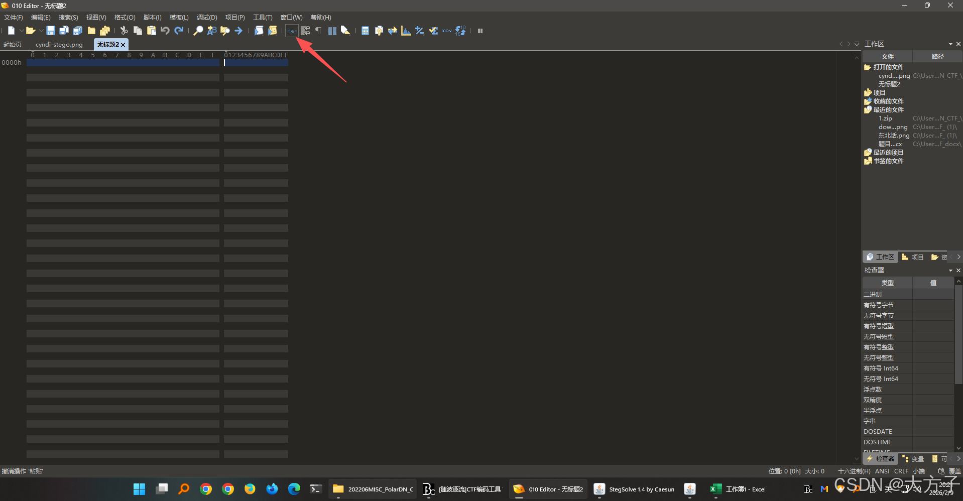Viewport: 963px width, 501px height.
Task: Click the Undo arrow icon
Action: coord(165,31)
